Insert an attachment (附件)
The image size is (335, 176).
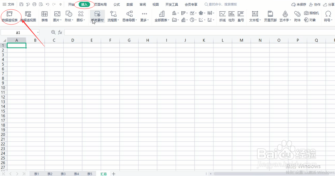coord(298,17)
